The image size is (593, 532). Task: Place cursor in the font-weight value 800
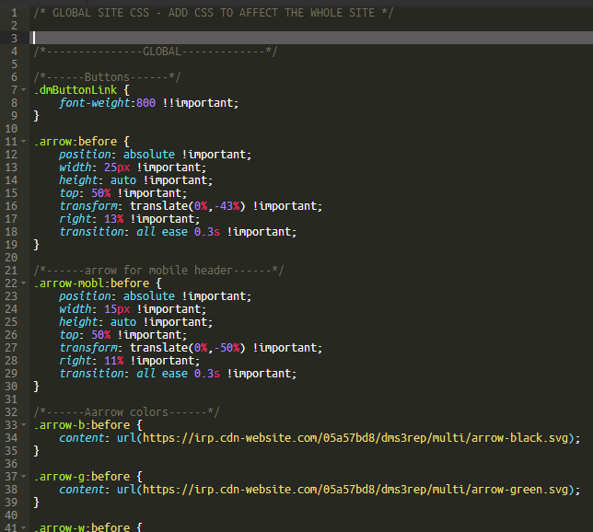[145, 103]
